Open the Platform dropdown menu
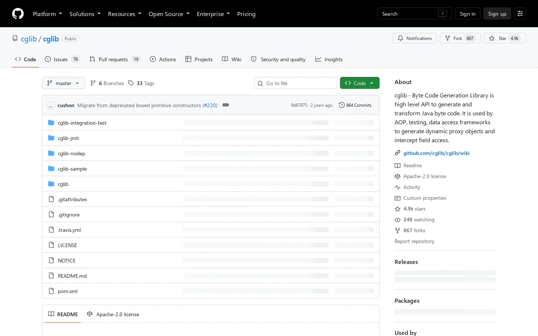 (x=47, y=14)
